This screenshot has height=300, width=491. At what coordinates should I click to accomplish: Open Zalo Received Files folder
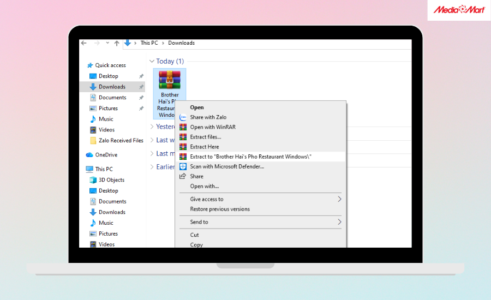pyautogui.click(x=121, y=141)
